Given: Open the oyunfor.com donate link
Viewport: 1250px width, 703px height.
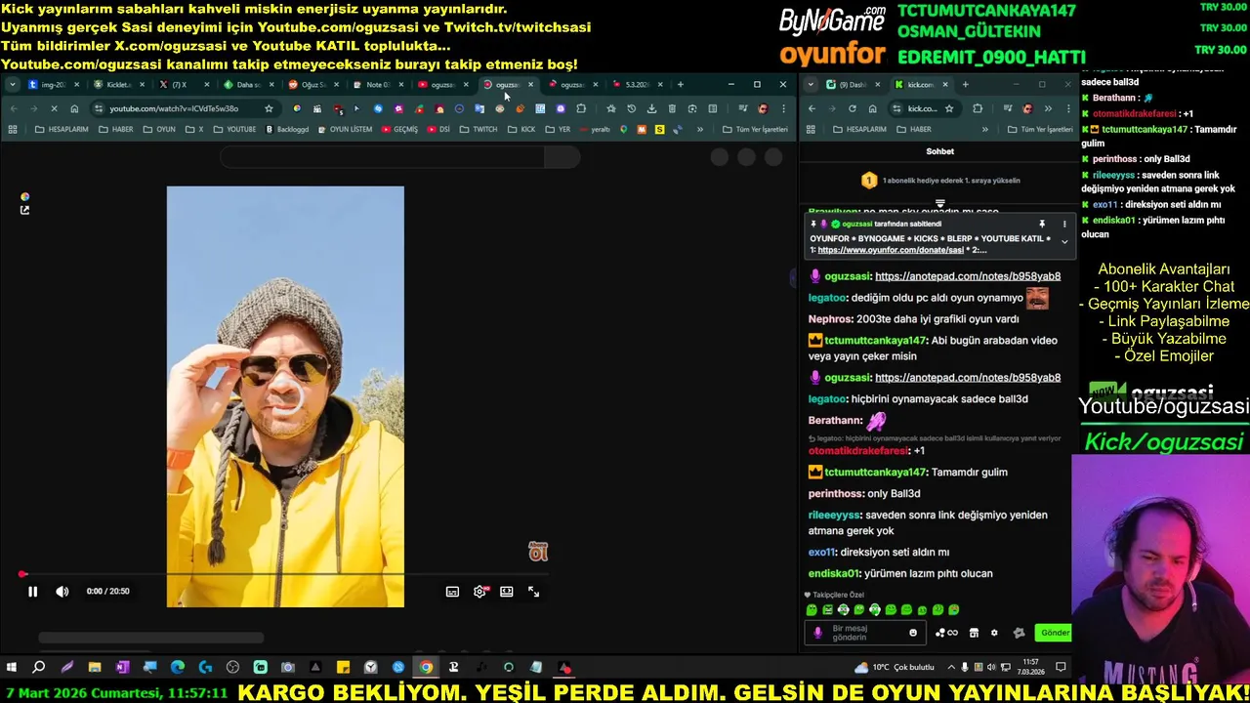Looking at the screenshot, I should pyautogui.click(x=891, y=250).
